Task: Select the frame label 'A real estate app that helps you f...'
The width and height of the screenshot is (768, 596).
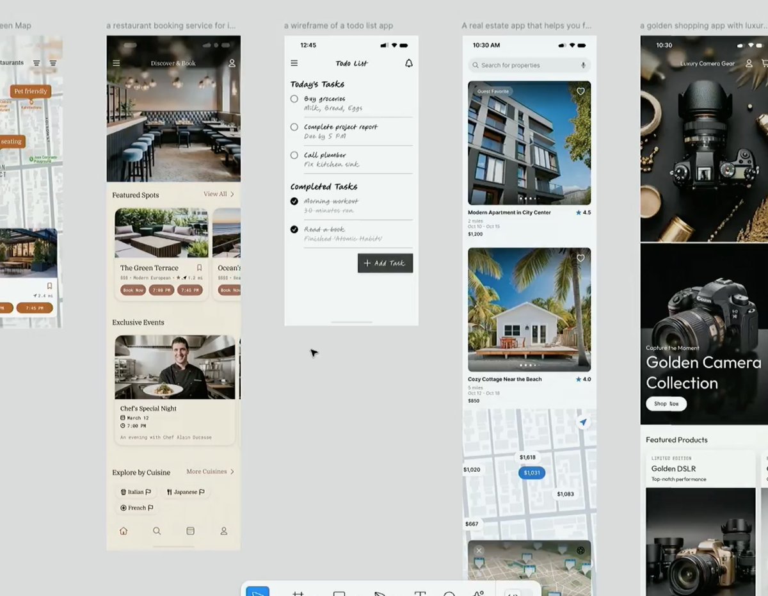Action: pyautogui.click(x=526, y=26)
